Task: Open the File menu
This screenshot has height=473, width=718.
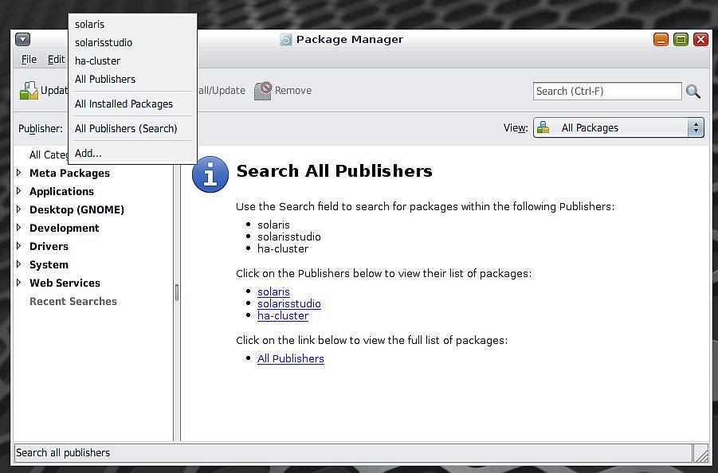Action: 29,60
